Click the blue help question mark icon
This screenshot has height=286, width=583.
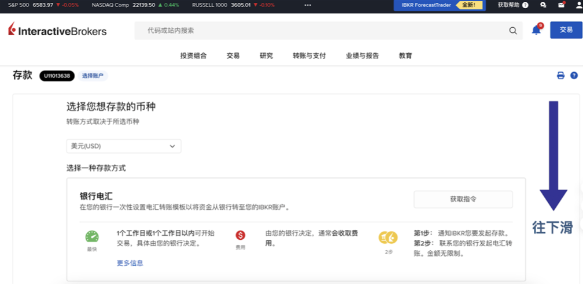pyautogui.click(x=574, y=76)
